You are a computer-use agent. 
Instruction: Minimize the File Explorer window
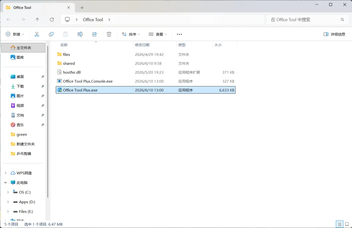tap(316, 5)
